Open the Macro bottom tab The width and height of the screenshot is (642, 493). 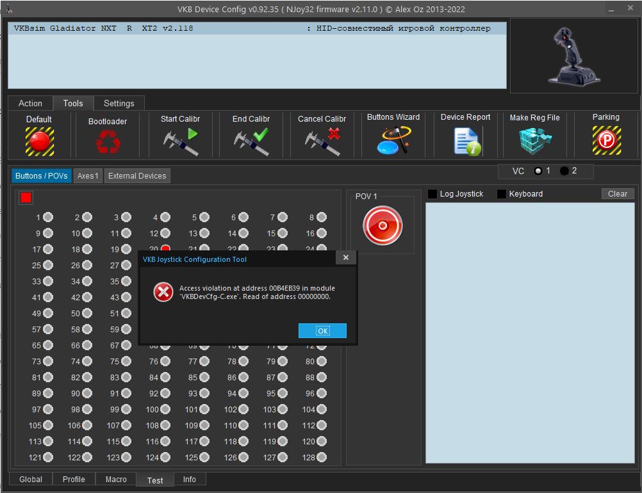[x=116, y=479]
